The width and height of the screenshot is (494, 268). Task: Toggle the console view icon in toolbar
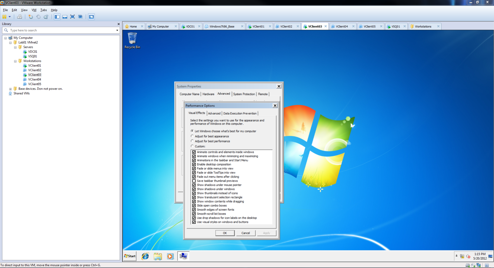91,17
